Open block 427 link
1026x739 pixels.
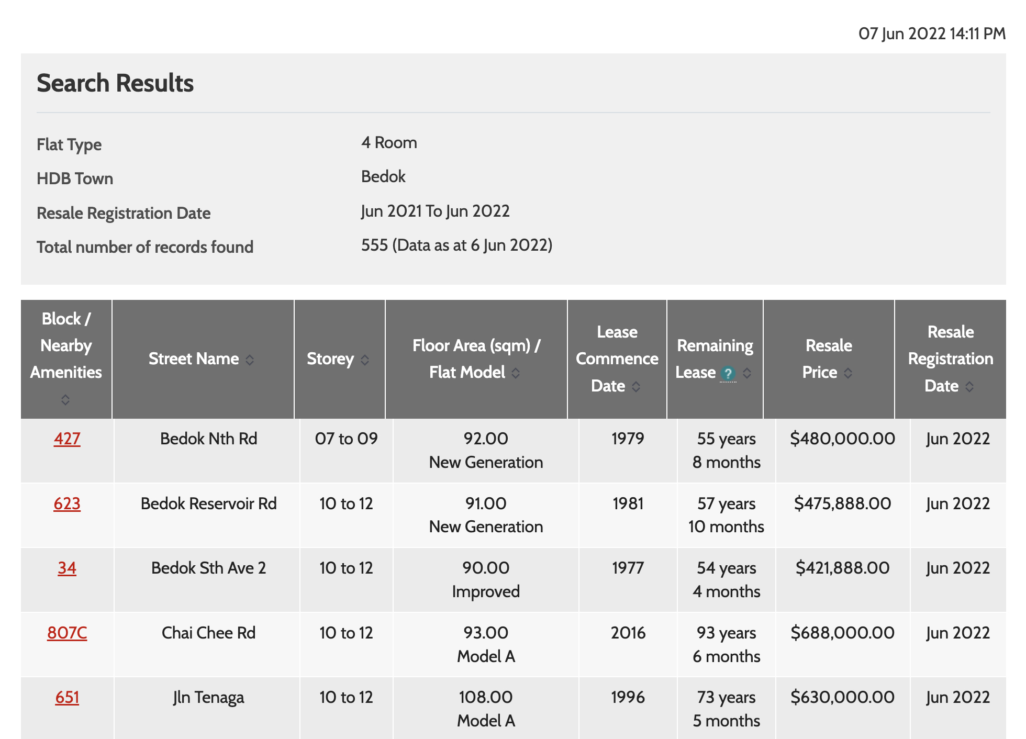coord(67,439)
